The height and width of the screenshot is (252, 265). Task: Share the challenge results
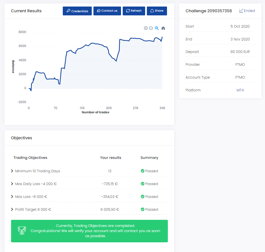click(157, 11)
